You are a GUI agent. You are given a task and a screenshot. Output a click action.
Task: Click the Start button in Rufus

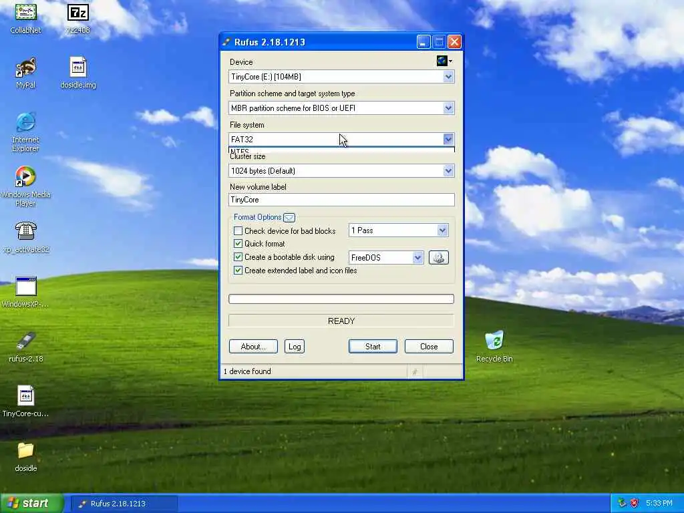click(373, 347)
